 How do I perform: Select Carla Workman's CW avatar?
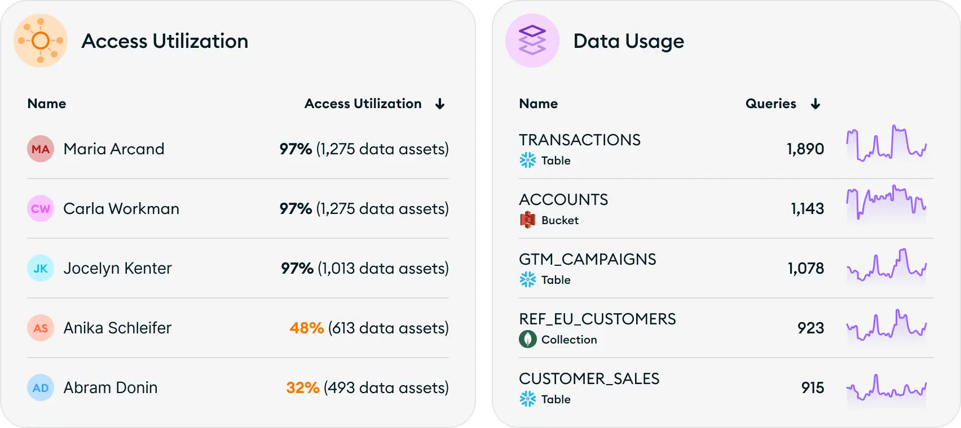coord(41,208)
